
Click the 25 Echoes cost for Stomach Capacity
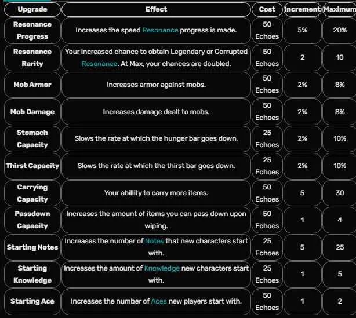click(267, 138)
